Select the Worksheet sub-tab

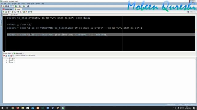(x=6, y=15)
